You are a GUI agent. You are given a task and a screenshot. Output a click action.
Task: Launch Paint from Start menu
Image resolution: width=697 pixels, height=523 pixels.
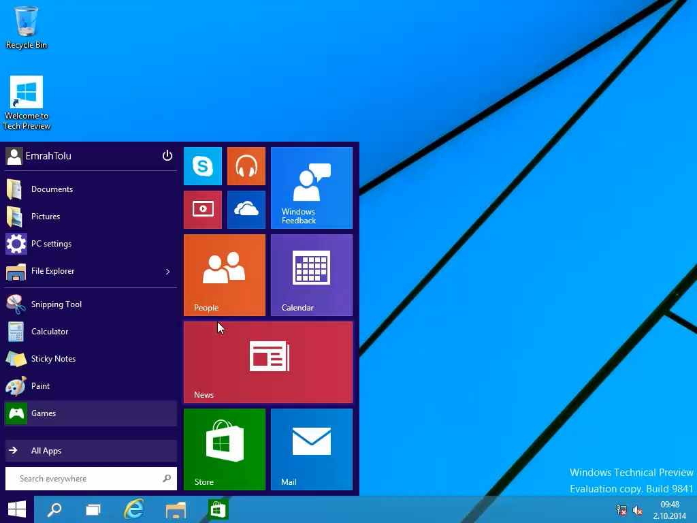click(91, 386)
